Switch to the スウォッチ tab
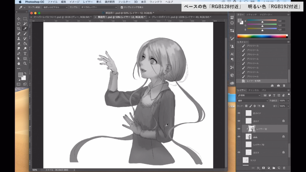 point(252,15)
